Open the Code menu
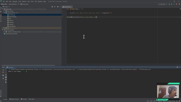181x102 pixels. click(20, 1)
